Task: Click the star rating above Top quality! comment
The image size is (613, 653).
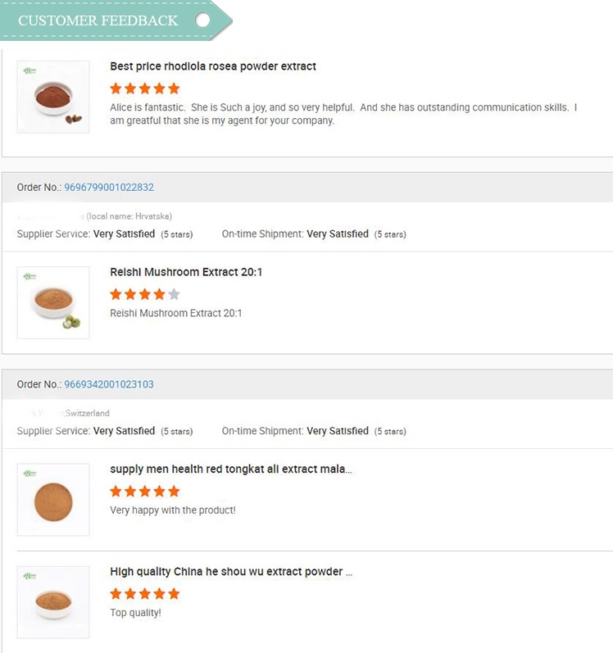Action: click(144, 594)
